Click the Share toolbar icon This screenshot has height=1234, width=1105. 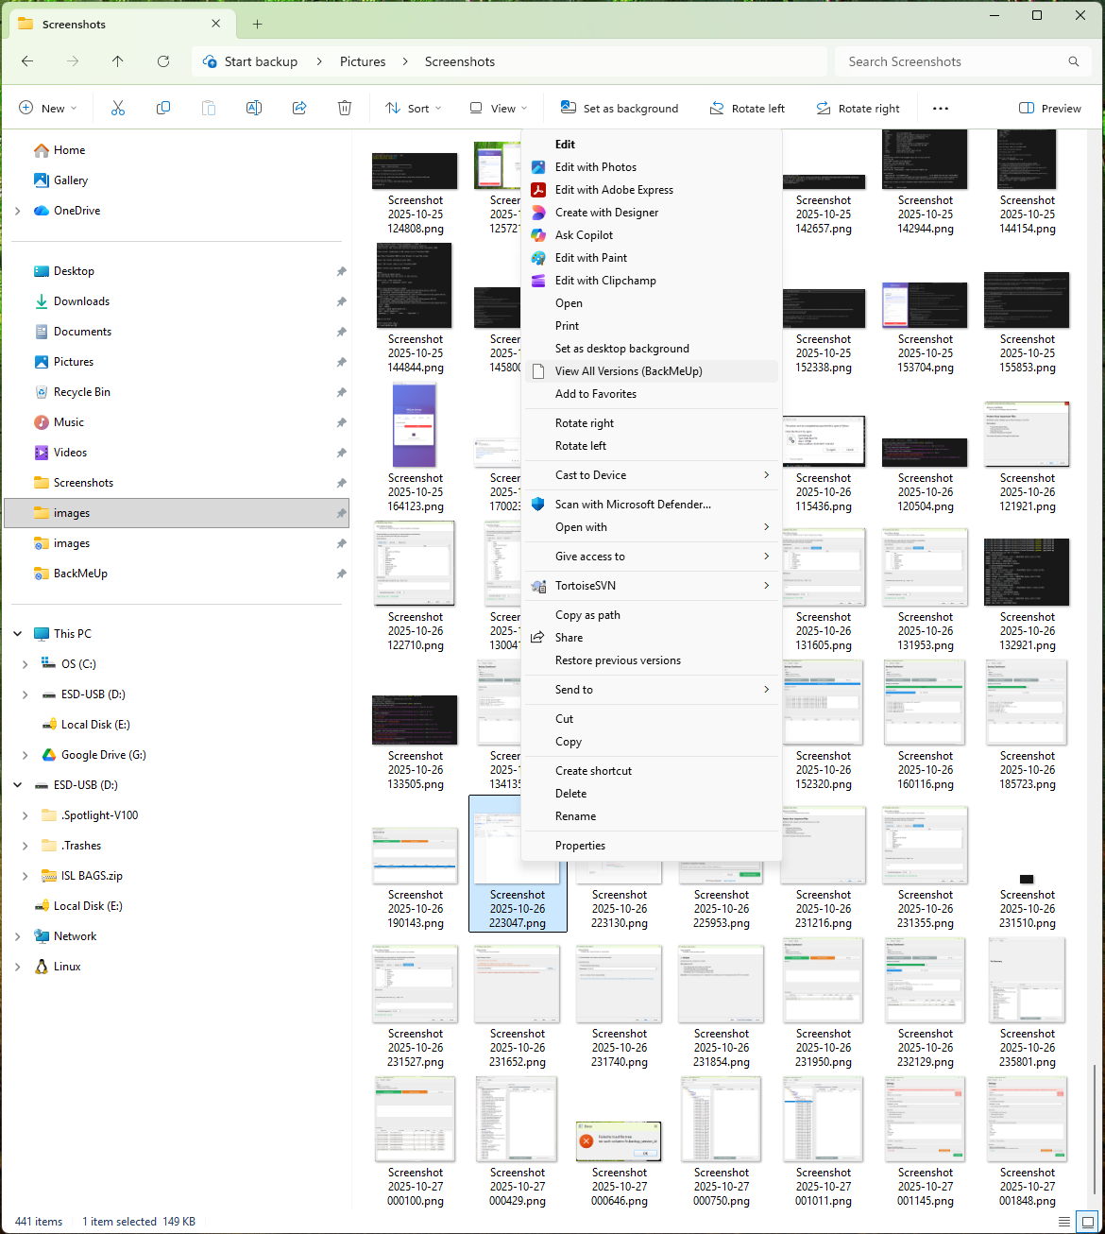298,107
